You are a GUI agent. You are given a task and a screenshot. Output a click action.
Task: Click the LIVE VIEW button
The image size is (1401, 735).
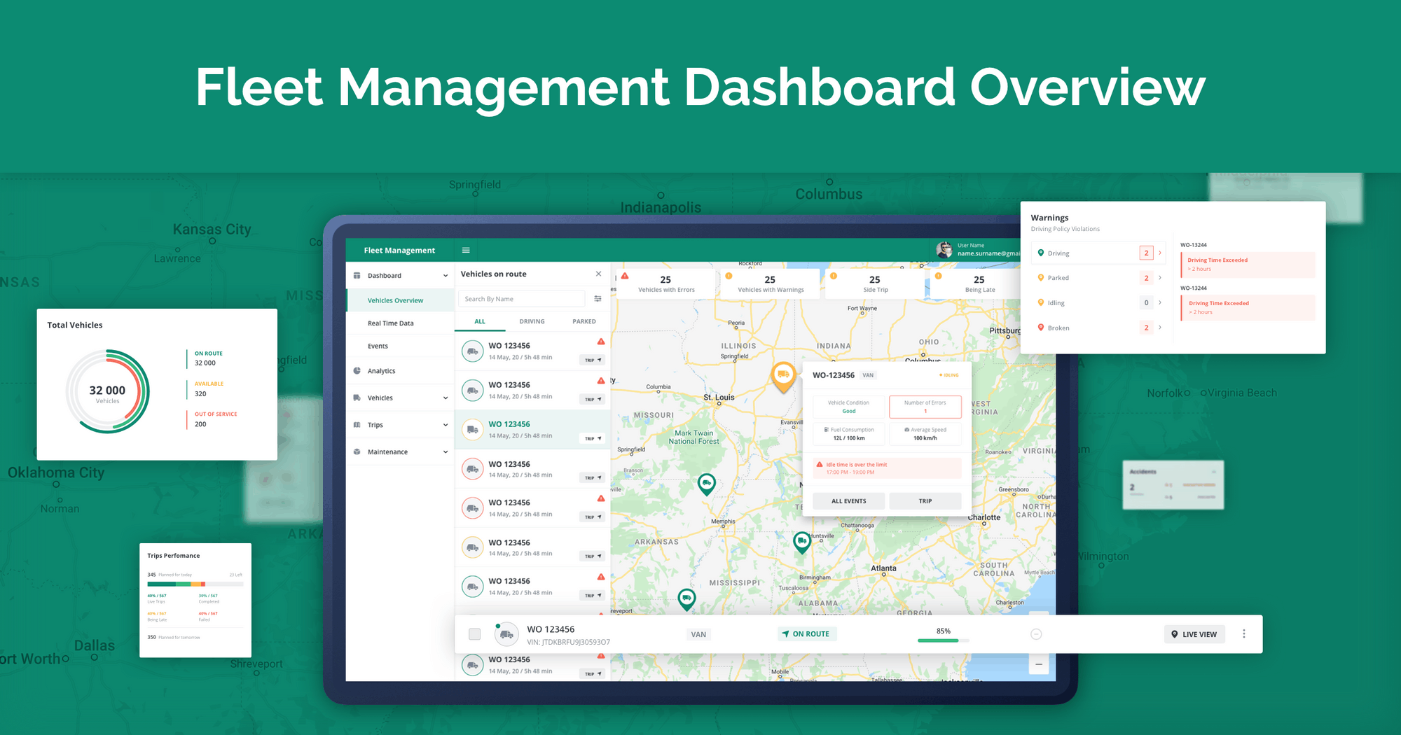(1194, 633)
